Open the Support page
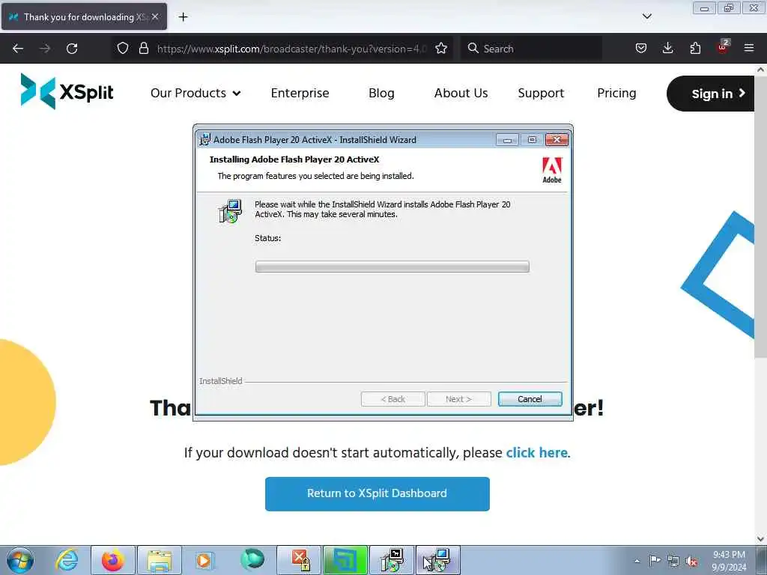767x575 pixels. (541, 93)
